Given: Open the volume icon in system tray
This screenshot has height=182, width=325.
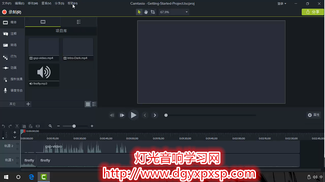Looking at the screenshot, I should click(315, 177).
